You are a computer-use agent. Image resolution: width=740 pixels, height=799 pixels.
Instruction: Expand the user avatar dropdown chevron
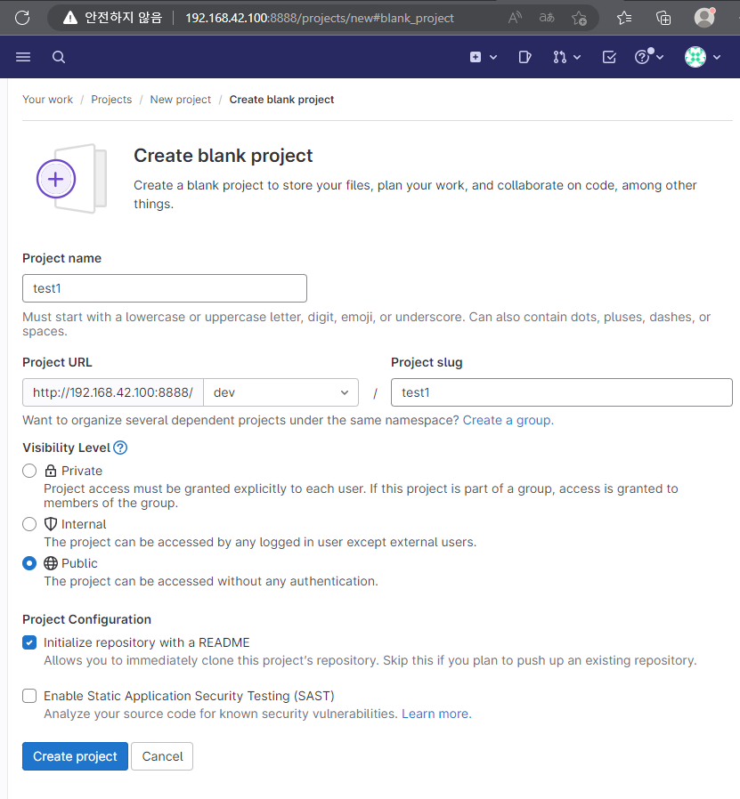pos(717,57)
